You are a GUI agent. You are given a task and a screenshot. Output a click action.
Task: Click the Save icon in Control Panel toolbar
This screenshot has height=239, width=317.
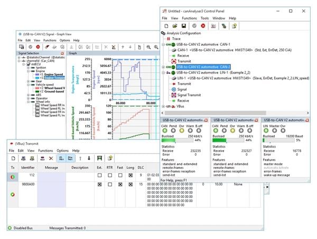(184, 25)
